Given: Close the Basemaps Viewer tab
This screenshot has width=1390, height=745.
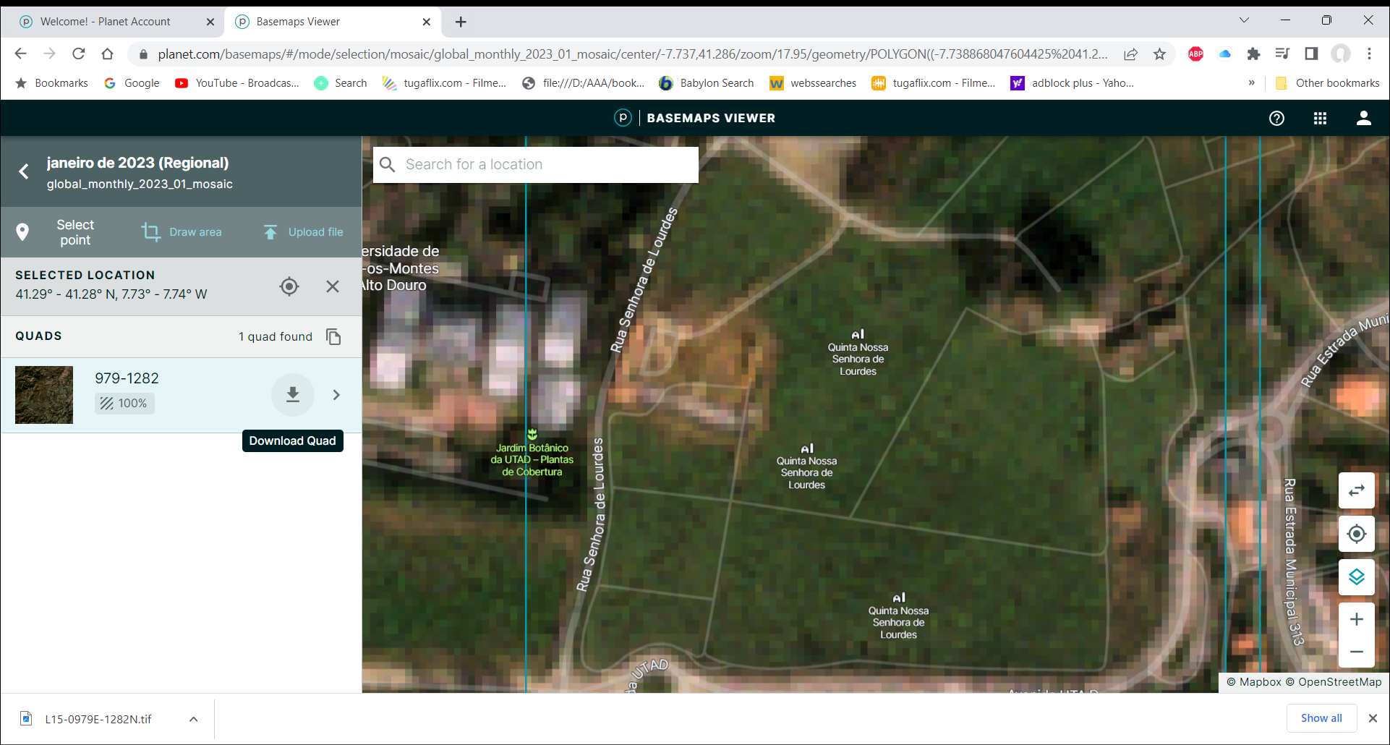Looking at the screenshot, I should (427, 22).
